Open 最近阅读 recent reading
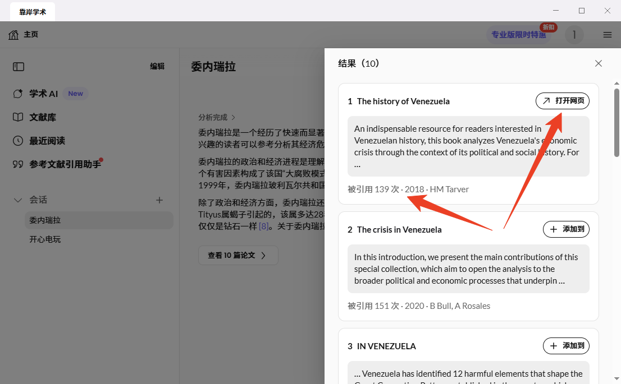This screenshot has width=621, height=384. [47, 141]
